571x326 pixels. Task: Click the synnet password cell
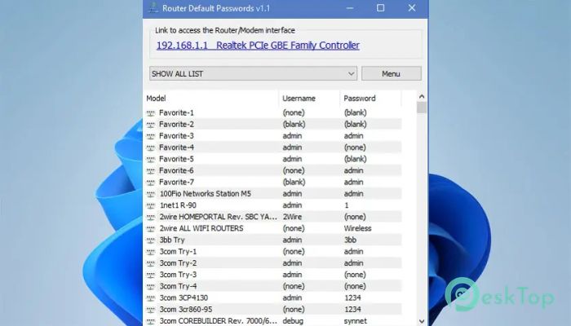point(356,321)
